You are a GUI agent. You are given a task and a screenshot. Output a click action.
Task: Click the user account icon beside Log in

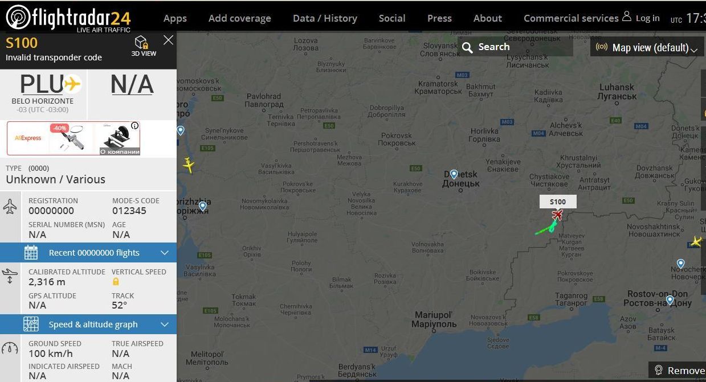point(627,17)
